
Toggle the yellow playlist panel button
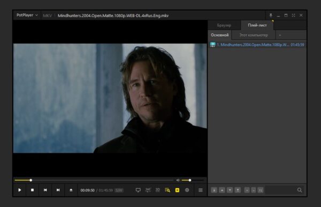177,190
